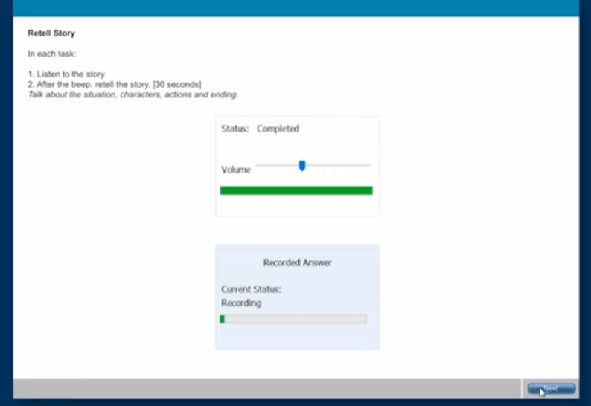
Task: Click the "Recording" status text
Action: (x=241, y=303)
